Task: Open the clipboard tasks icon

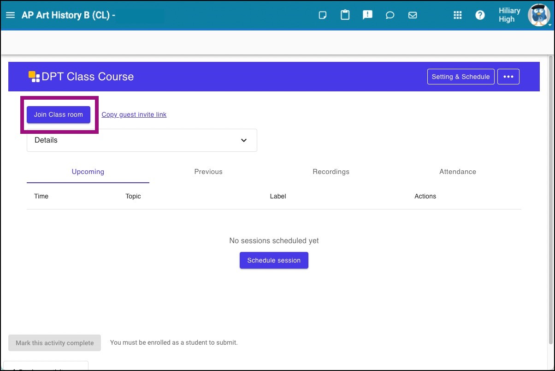Action: tap(345, 15)
